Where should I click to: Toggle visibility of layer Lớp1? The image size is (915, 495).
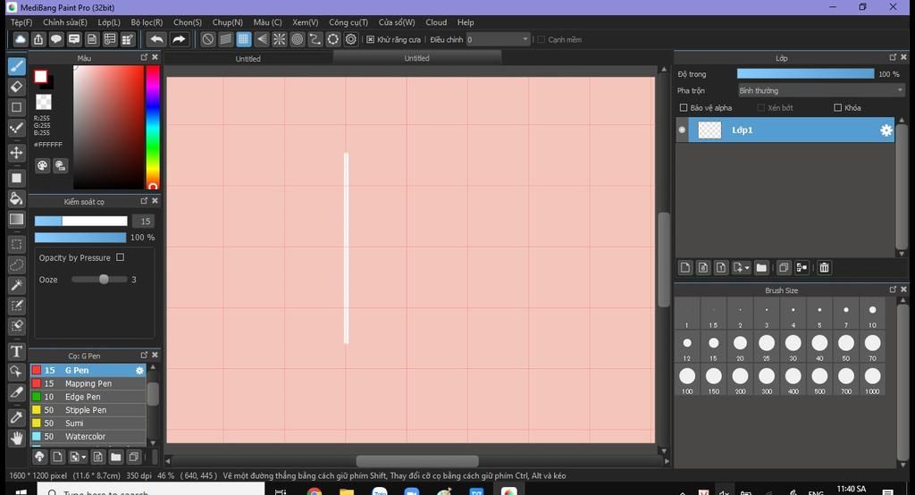(682, 130)
